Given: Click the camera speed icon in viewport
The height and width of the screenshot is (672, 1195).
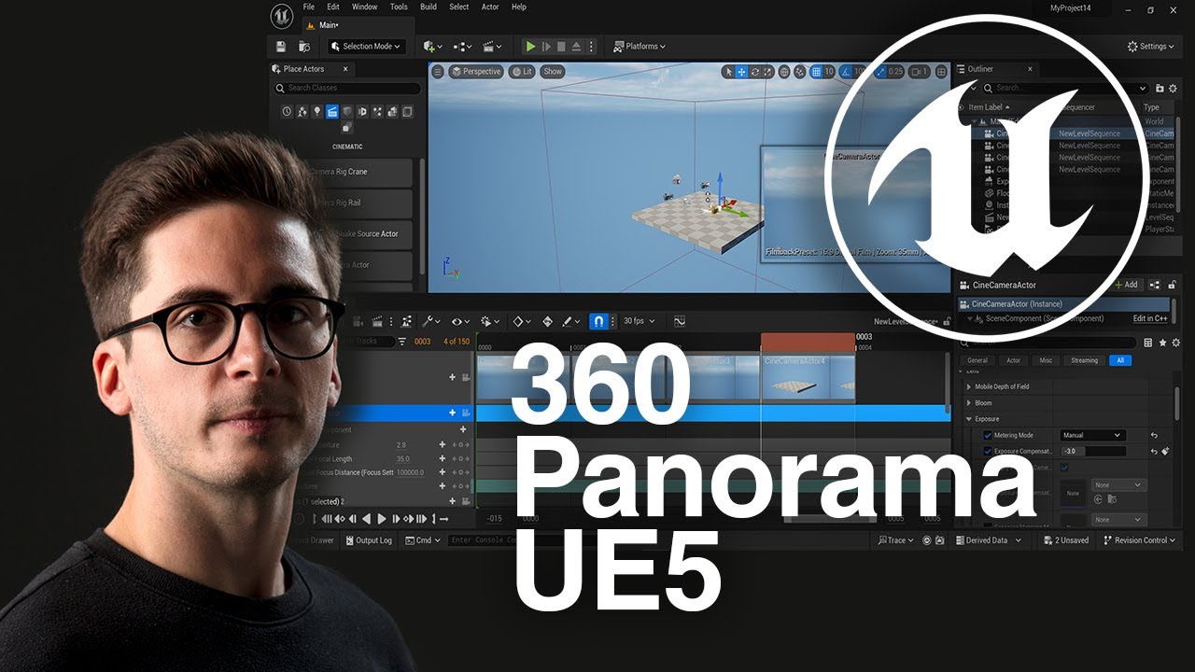Looking at the screenshot, I should coord(920,72).
